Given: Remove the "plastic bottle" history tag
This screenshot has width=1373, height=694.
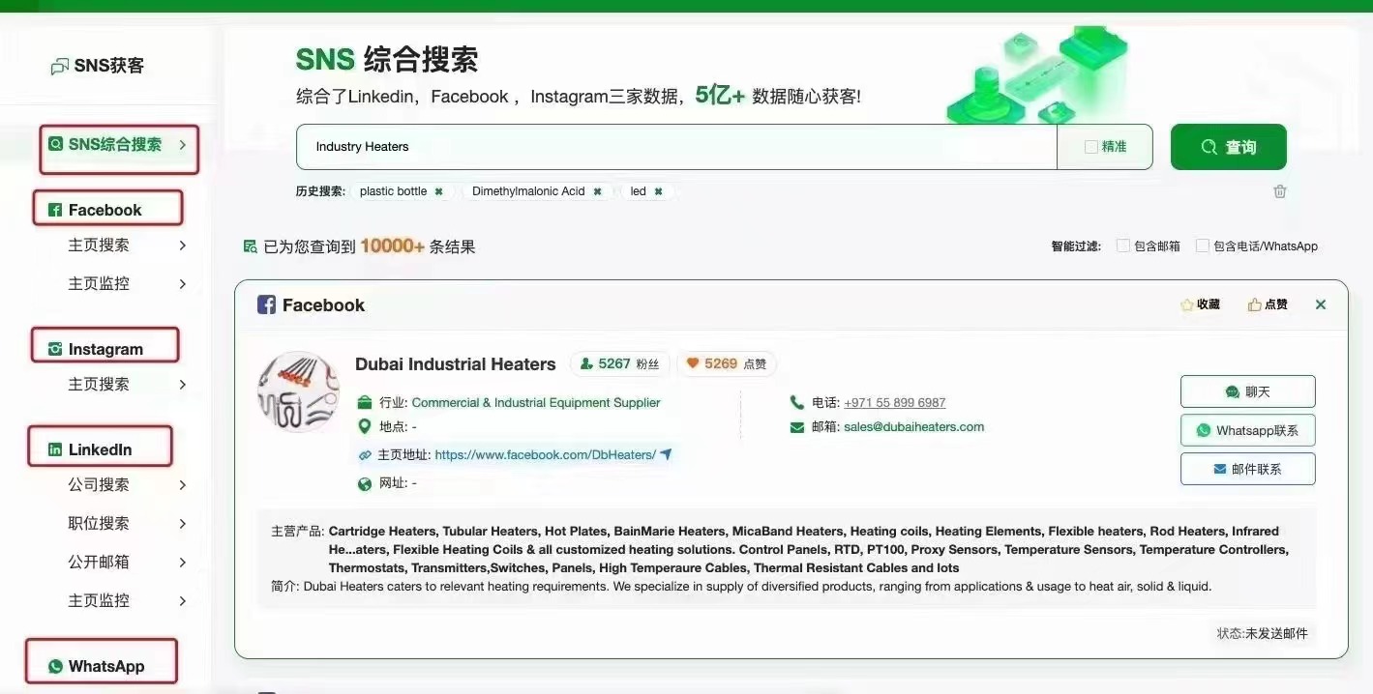Looking at the screenshot, I should pyautogui.click(x=438, y=191).
